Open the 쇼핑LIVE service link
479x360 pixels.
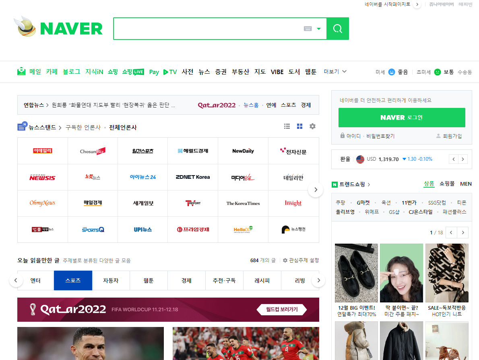point(133,72)
